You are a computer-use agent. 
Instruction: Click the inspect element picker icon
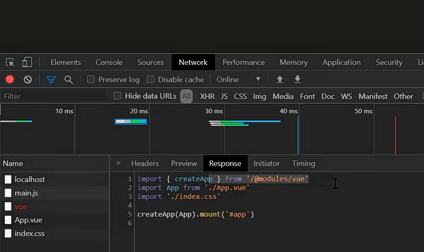point(10,62)
